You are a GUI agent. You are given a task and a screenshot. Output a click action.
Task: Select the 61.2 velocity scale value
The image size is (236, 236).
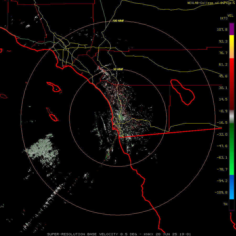click(x=223, y=65)
